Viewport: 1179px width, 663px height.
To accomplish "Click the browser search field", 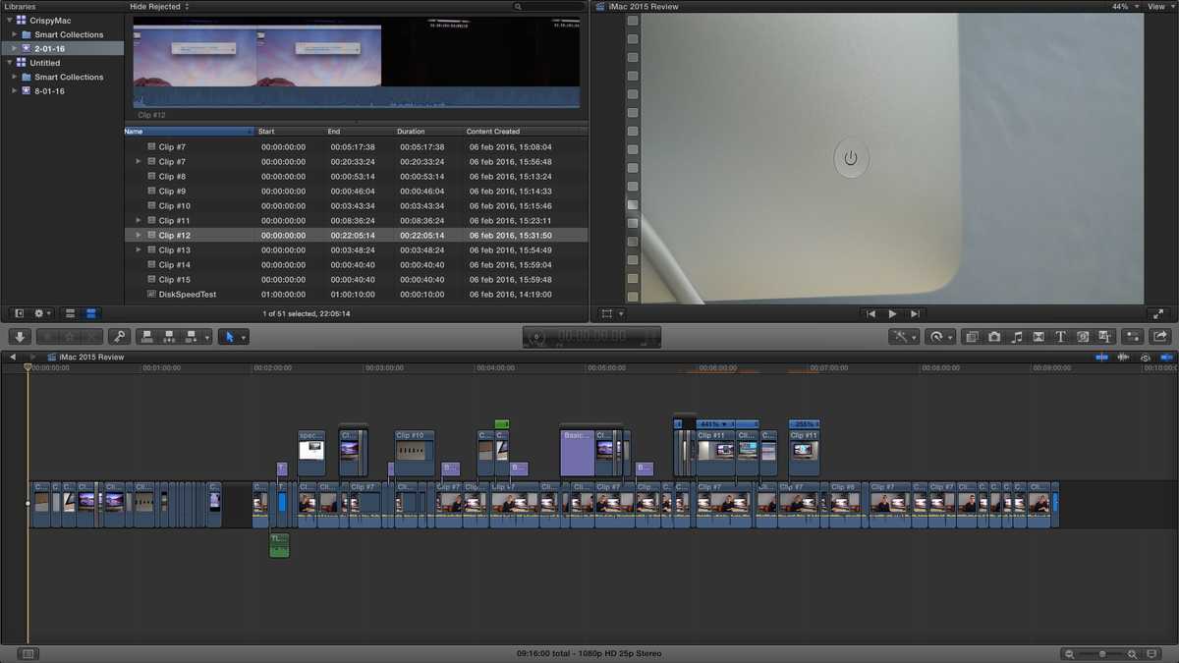I will coord(548,6).
